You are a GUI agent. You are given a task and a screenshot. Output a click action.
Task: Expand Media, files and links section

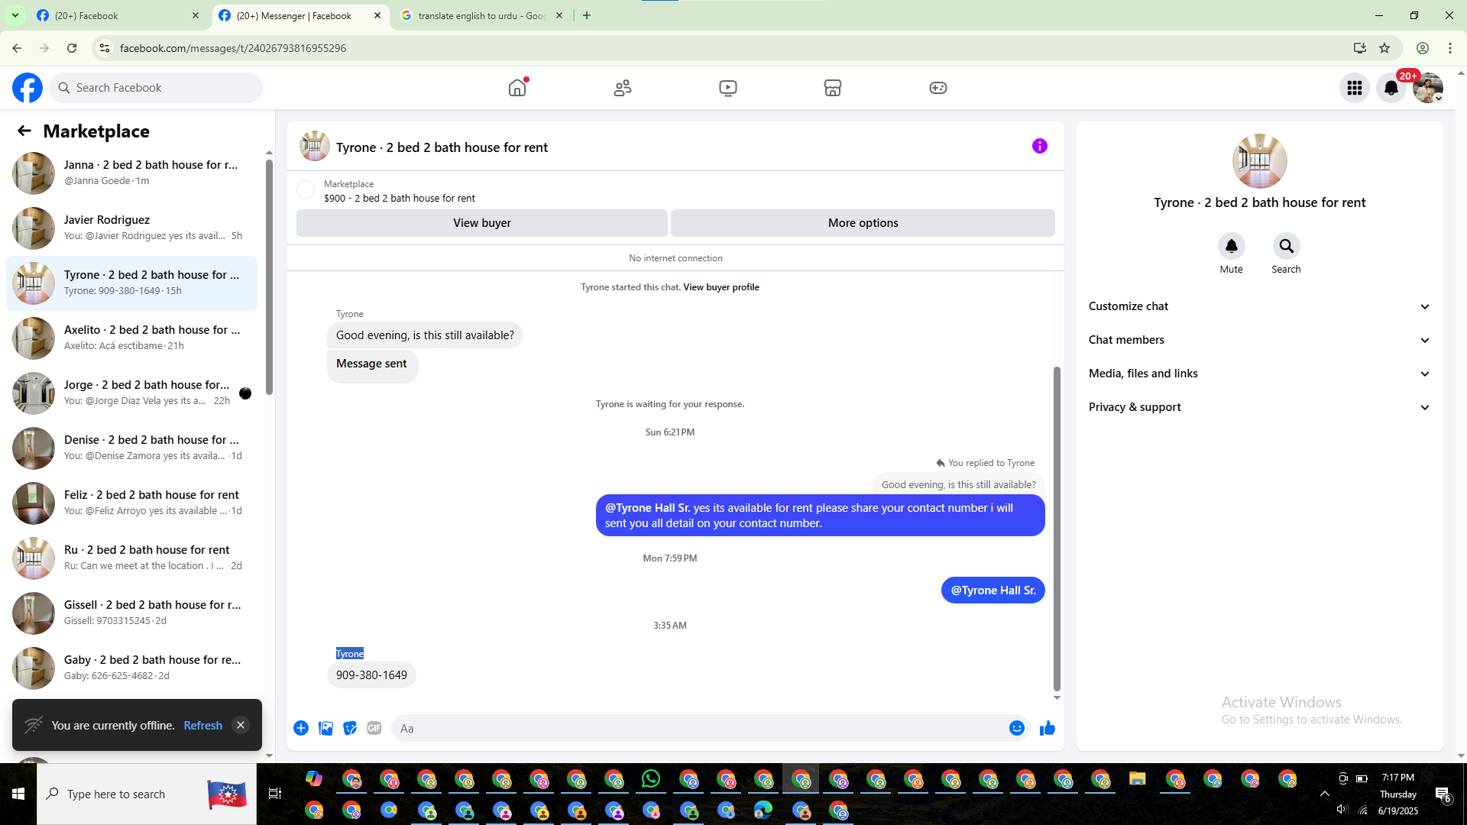pyautogui.click(x=1260, y=374)
